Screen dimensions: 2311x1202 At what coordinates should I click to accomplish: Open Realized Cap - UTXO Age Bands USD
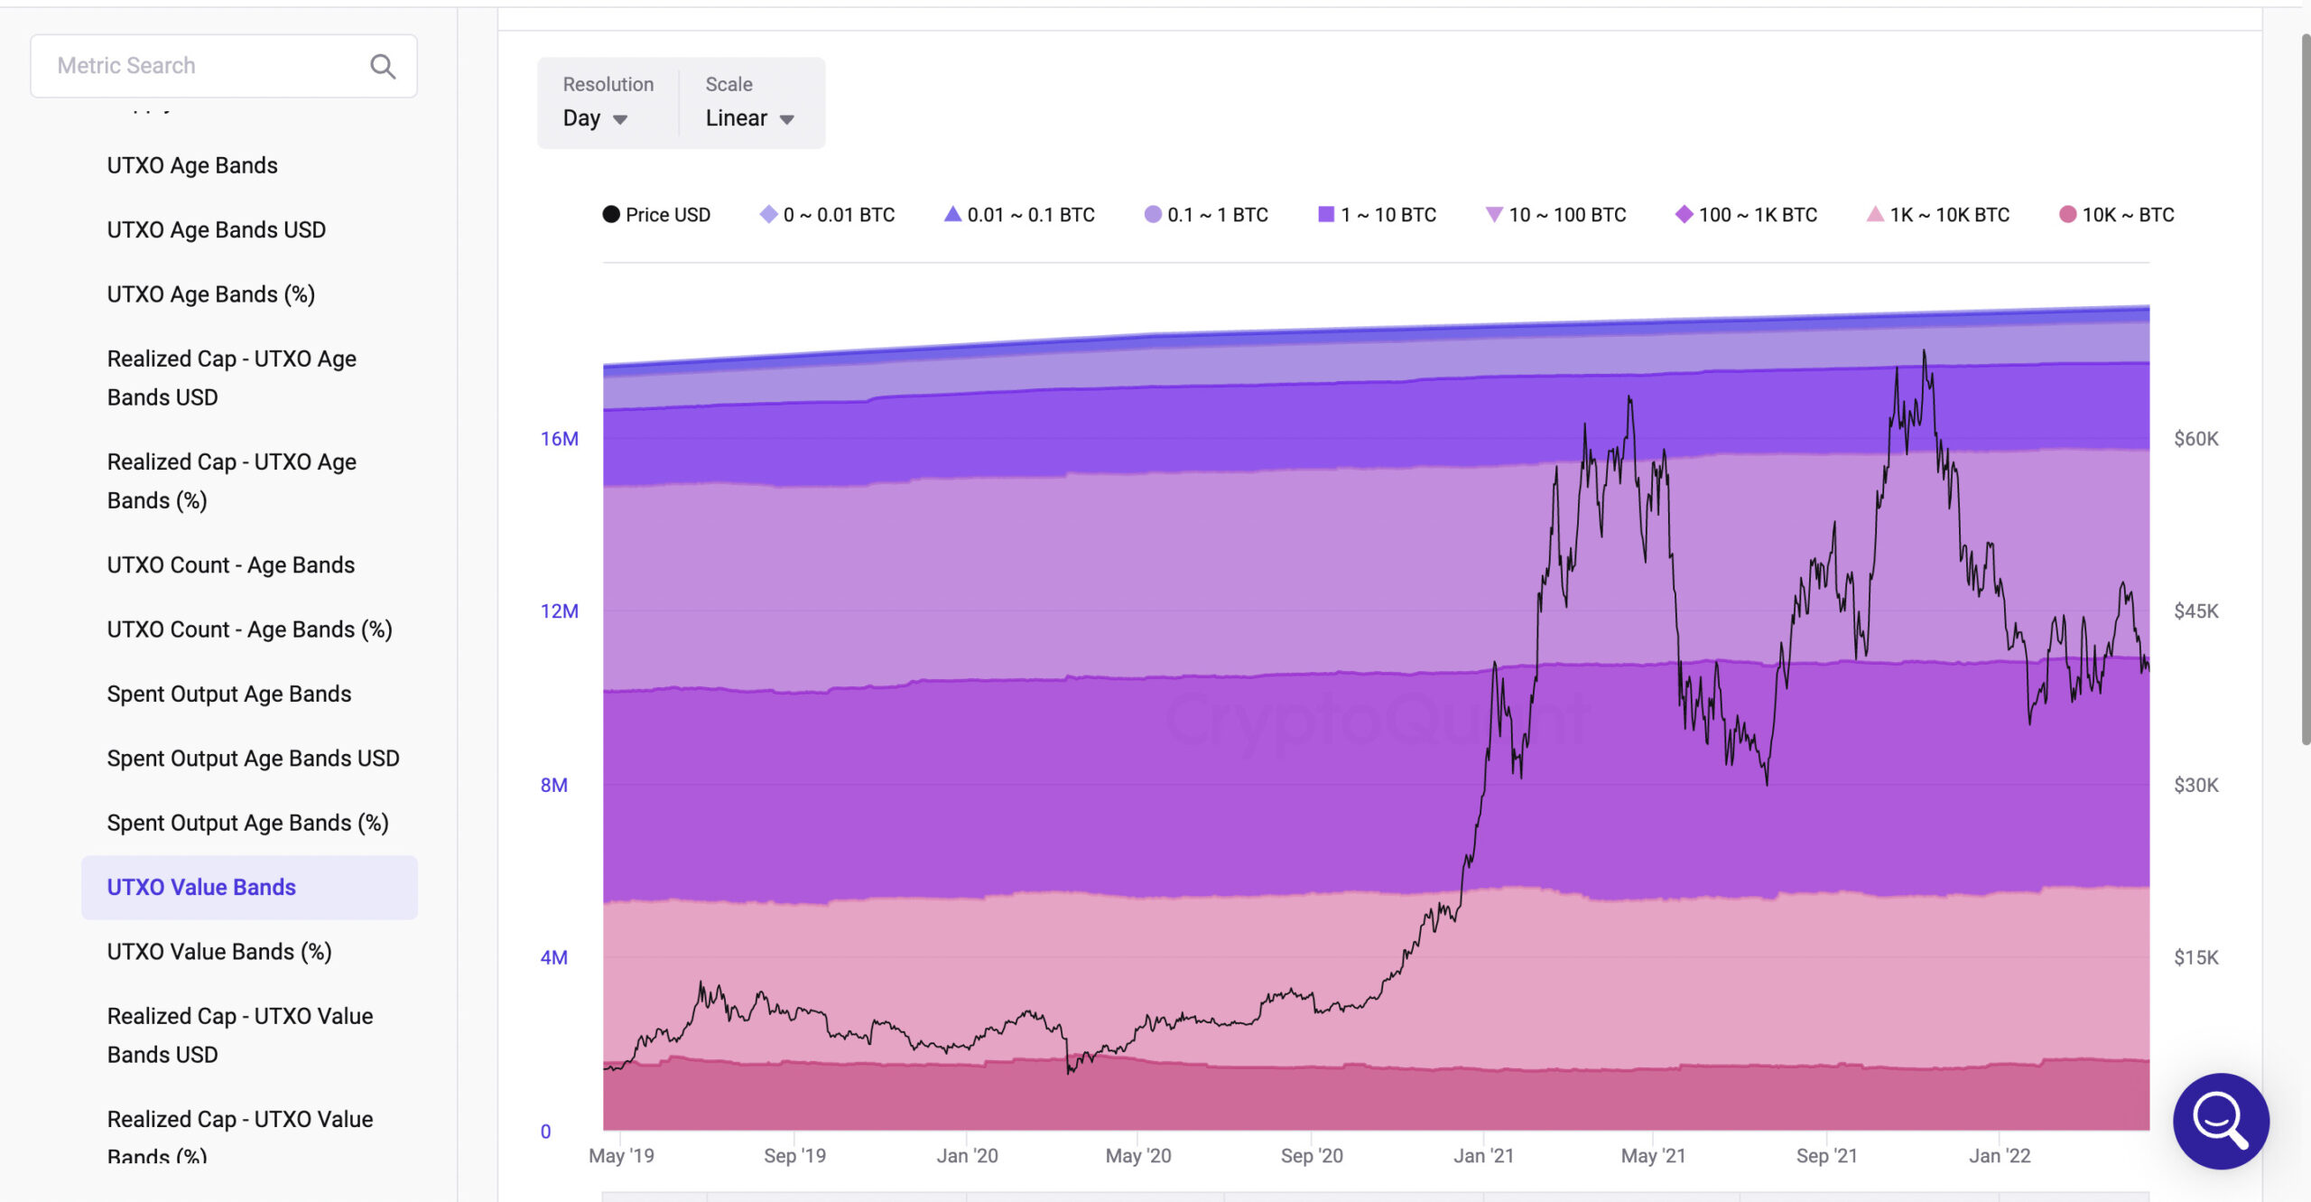click(x=232, y=377)
